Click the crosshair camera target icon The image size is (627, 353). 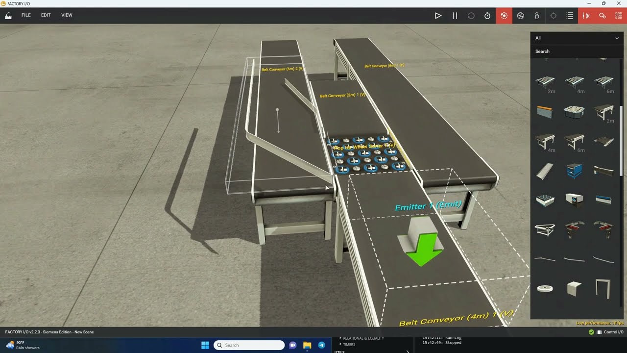click(554, 16)
